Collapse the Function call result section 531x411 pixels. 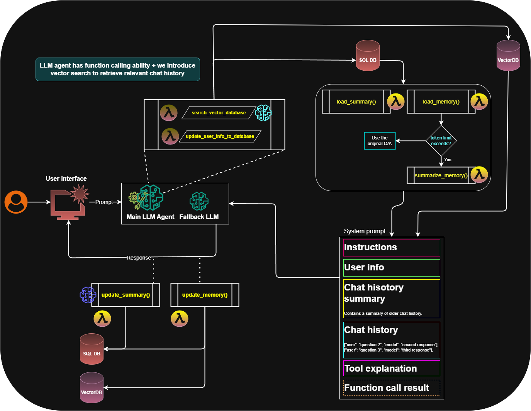[391, 387]
